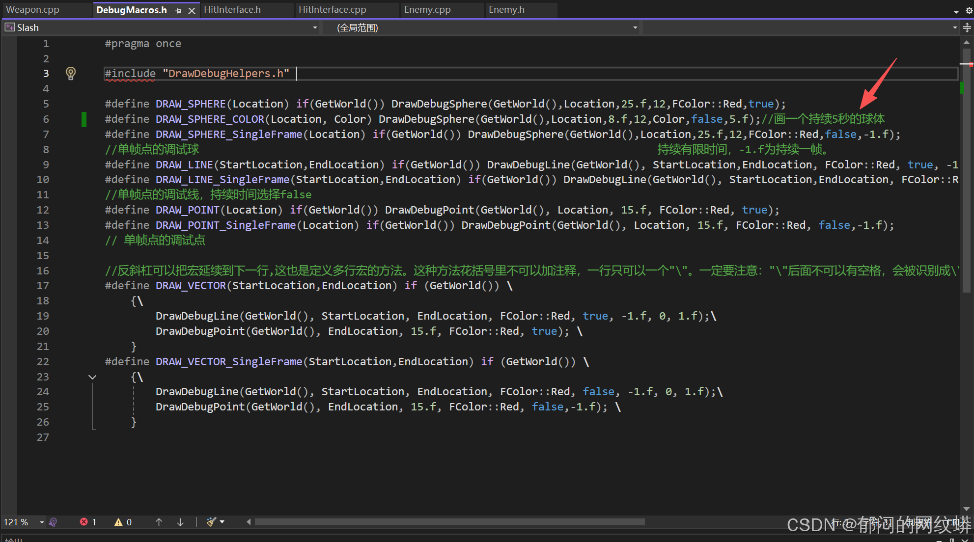Click the code cleanup broom icon
Screen dimensions: 974x542
point(211,522)
